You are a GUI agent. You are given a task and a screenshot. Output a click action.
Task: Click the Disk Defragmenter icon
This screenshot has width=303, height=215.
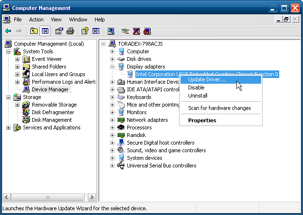pyautogui.click(x=26, y=112)
